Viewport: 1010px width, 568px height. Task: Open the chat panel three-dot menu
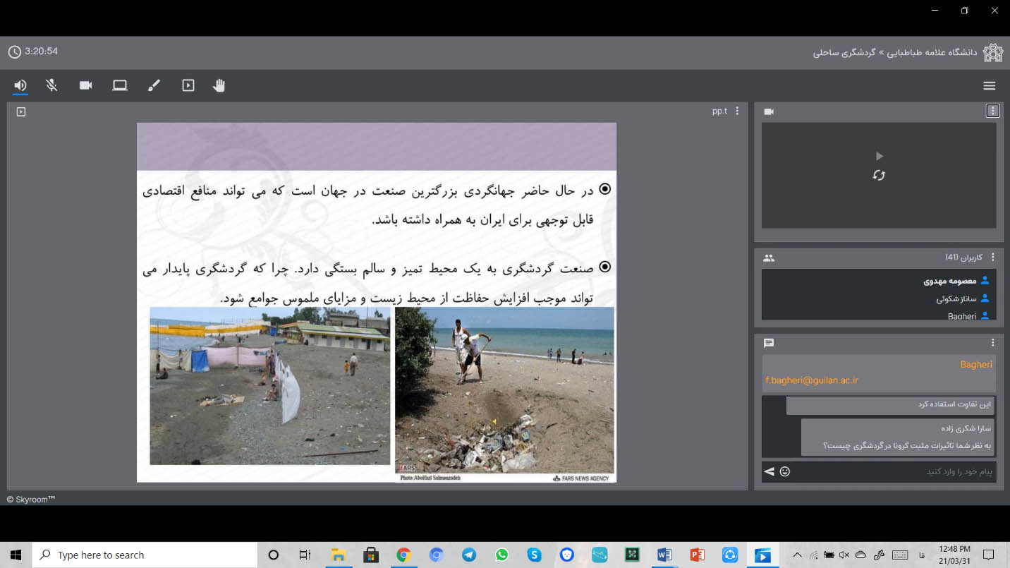(992, 343)
